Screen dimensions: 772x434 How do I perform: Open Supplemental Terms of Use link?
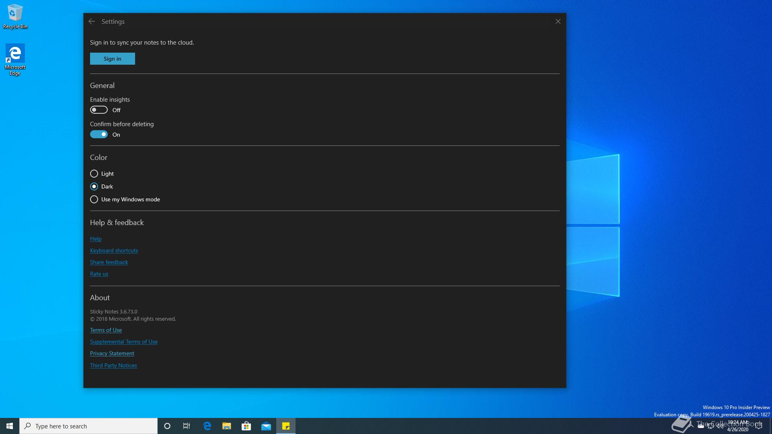pos(124,342)
